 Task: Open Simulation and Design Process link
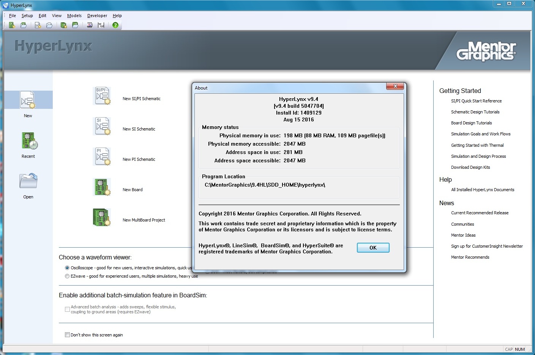point(478,156)
